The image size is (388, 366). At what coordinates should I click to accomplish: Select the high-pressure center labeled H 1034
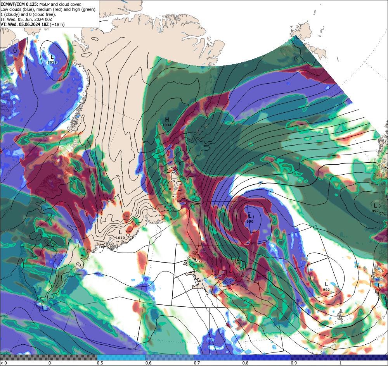(x=167, y=122)
